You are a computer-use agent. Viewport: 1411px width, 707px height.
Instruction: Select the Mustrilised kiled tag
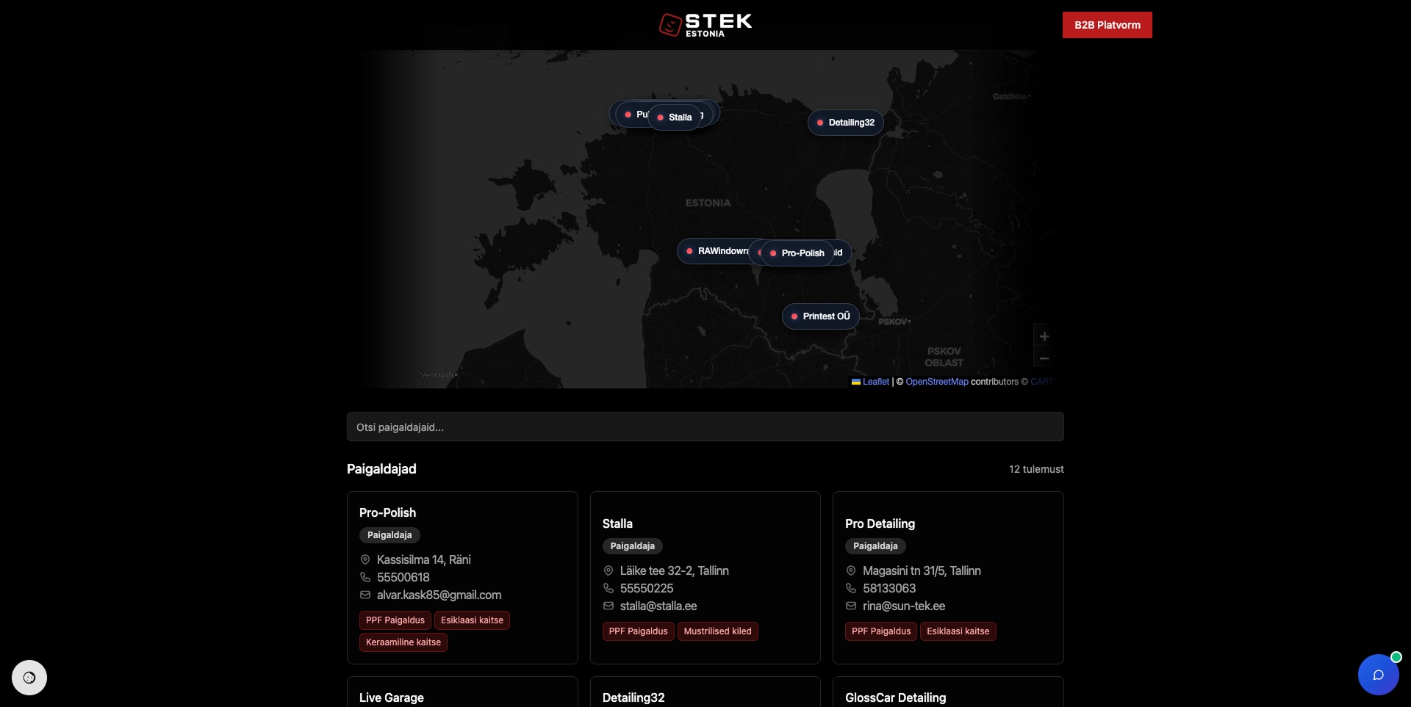(718, 631)
